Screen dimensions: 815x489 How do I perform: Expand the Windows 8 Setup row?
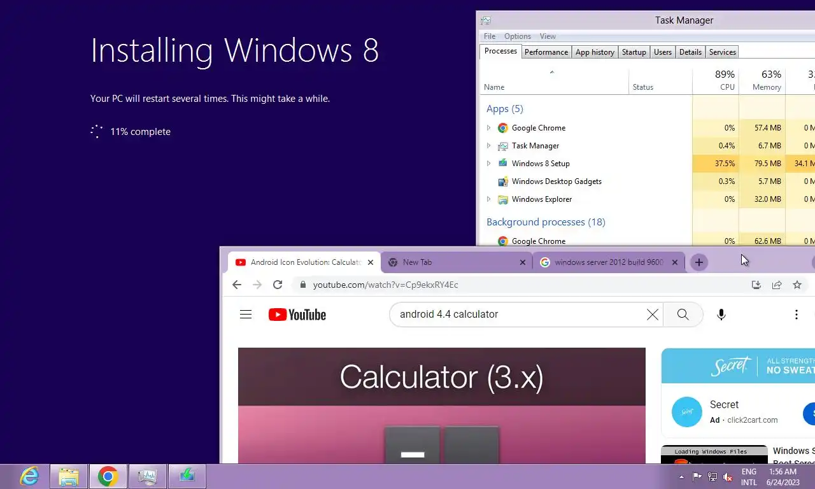[488, 164]
